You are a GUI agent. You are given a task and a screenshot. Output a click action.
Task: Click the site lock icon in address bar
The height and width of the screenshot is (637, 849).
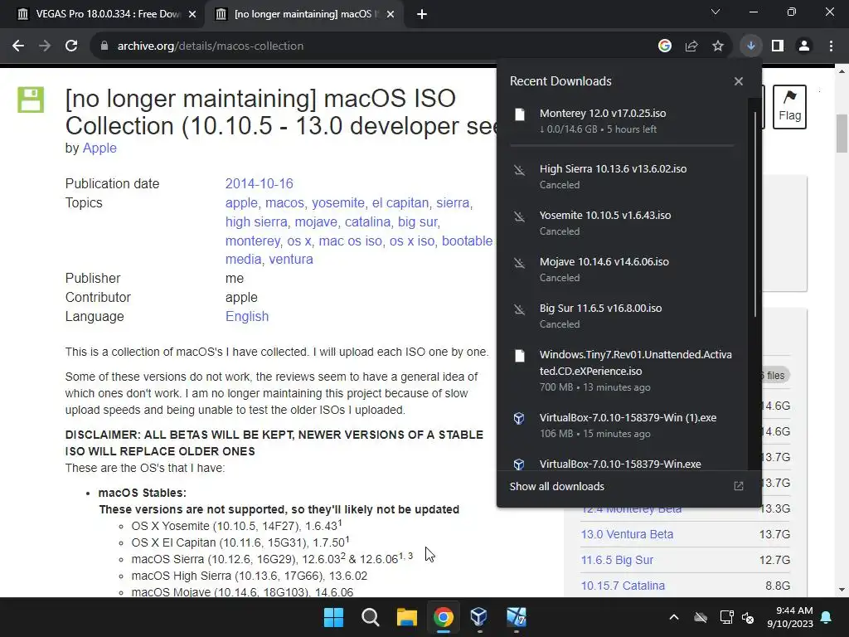tap(104, 46)
